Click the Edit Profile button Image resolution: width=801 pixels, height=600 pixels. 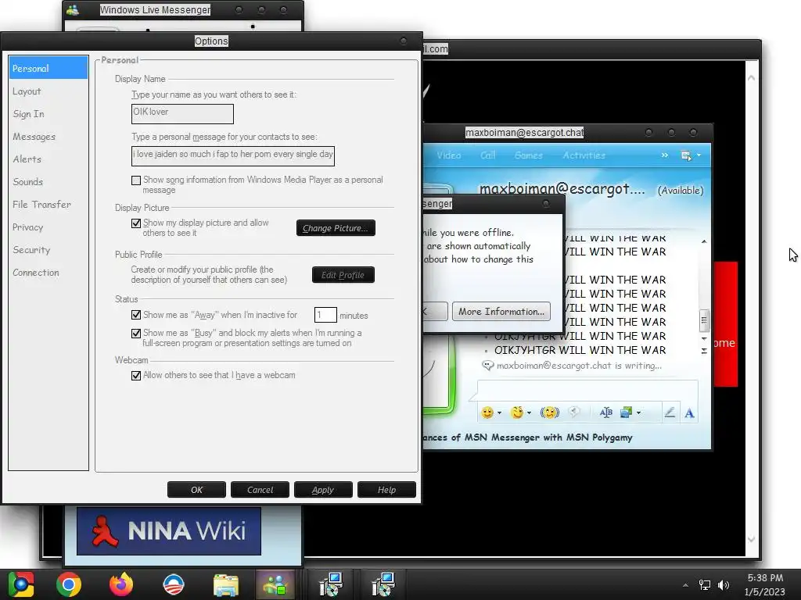pyautogui.click(x=343, y=275)
